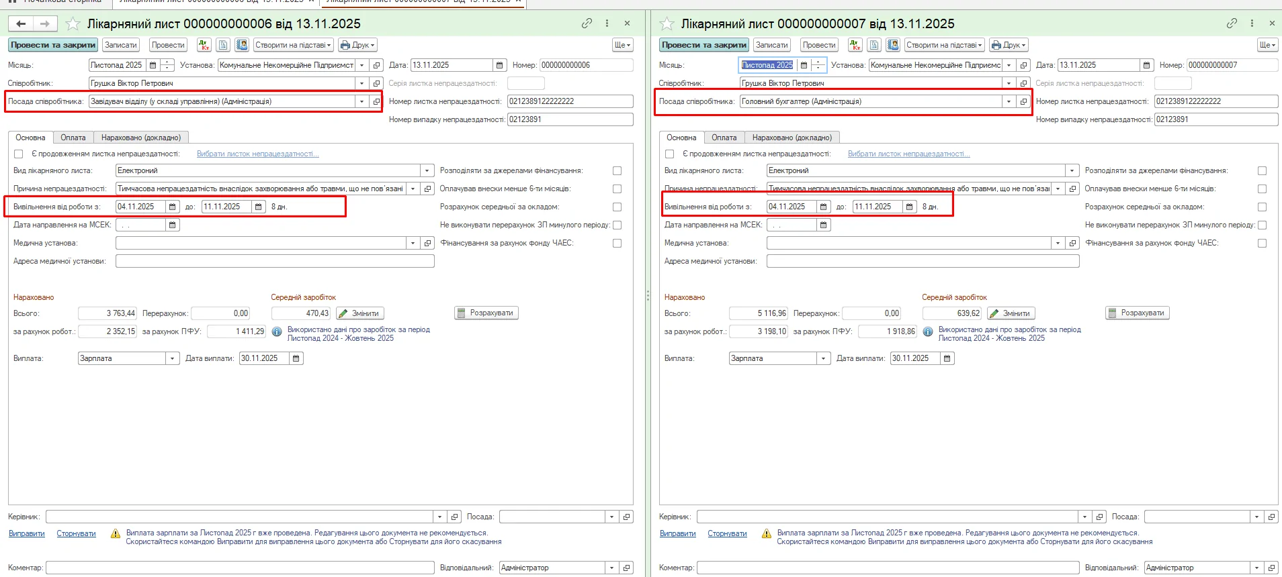Screen dimensions: 1282x577
Task: Switch to Оплата tab in right document
Action: (x=724, y=138)
